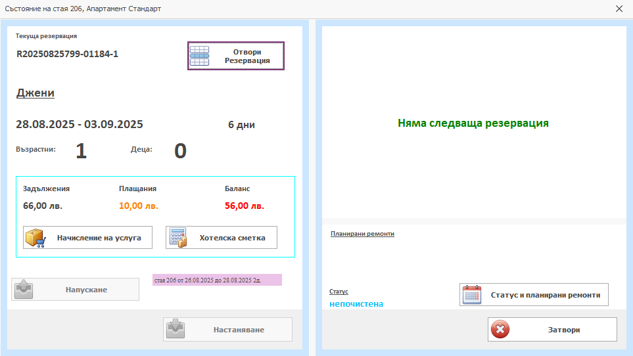Click the stay dates 28.08.2025 - 03.09.2025

pos(79,124)
